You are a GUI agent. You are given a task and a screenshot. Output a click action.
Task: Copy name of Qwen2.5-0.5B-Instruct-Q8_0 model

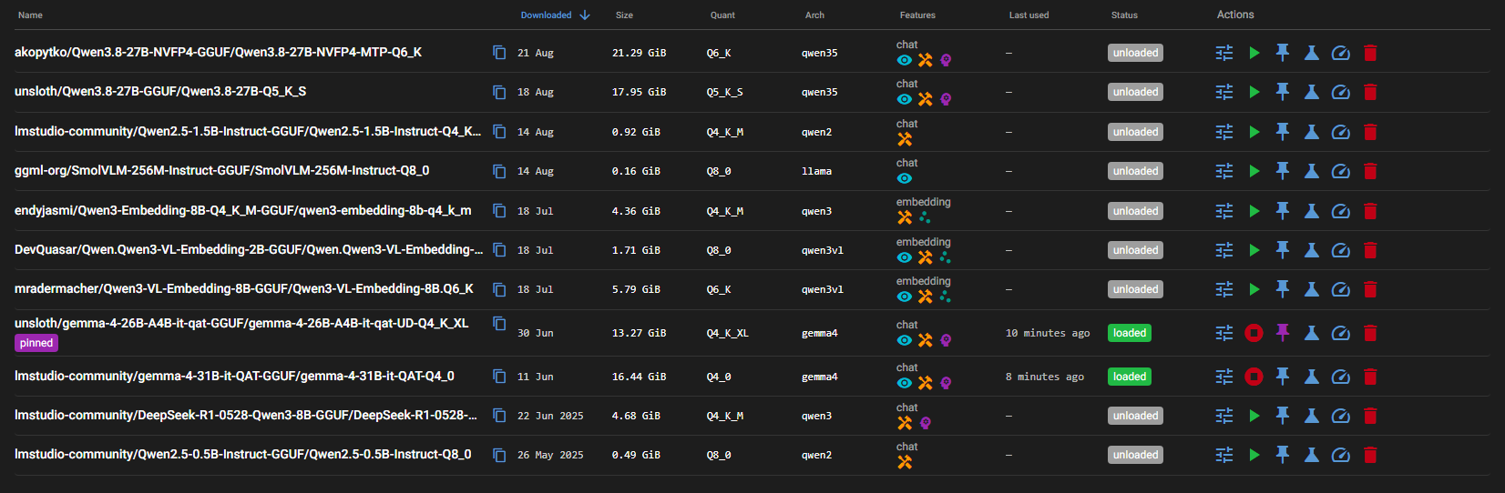(x=499, y=455)
